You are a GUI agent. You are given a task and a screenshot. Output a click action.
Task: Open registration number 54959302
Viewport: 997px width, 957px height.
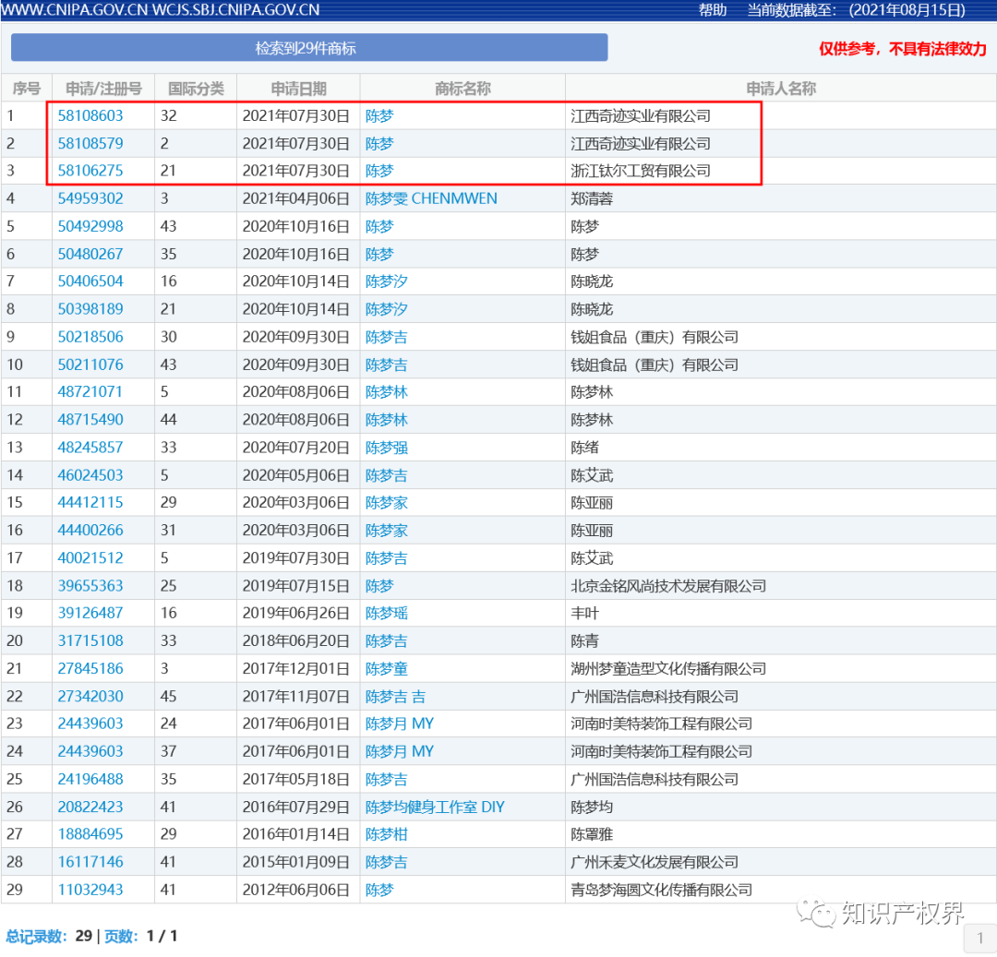[x=90, y=199]
